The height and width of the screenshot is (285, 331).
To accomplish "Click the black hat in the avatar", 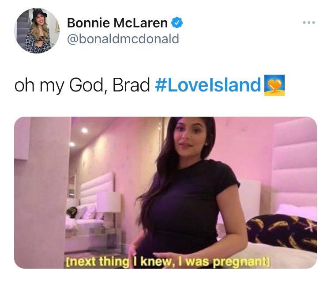I will pos(39,15).
